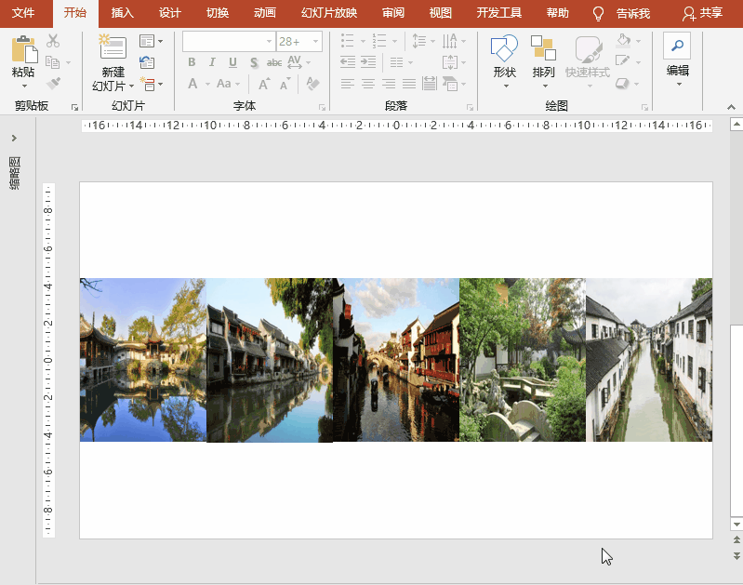
Task: Toggle Center paragraph alignment
Action: point(368,85)
